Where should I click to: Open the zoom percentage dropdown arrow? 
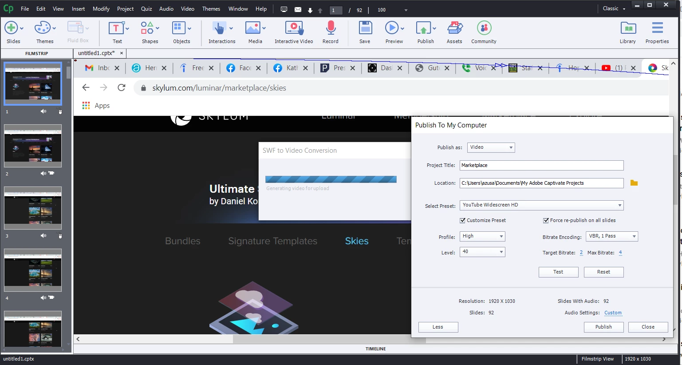[406, 10]
